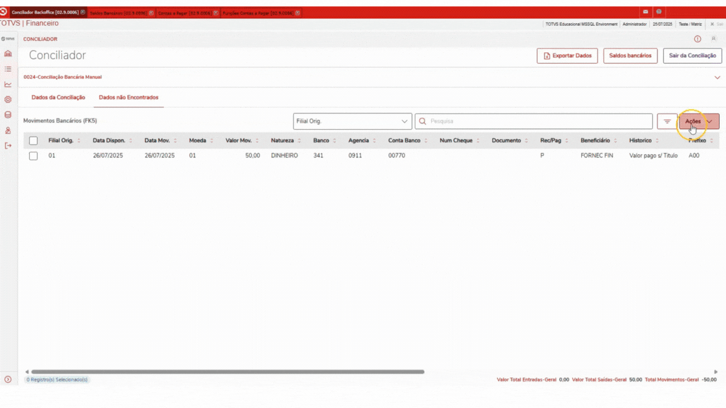Screen dimensions: 726x408
Task: Sort by Beneficiário column arrows
Action: pyautogui.click(x=615, y=140)
